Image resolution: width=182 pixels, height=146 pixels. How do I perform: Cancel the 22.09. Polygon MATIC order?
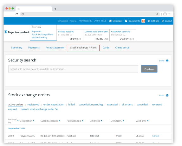pyautogui.click(x=156, y=136)
